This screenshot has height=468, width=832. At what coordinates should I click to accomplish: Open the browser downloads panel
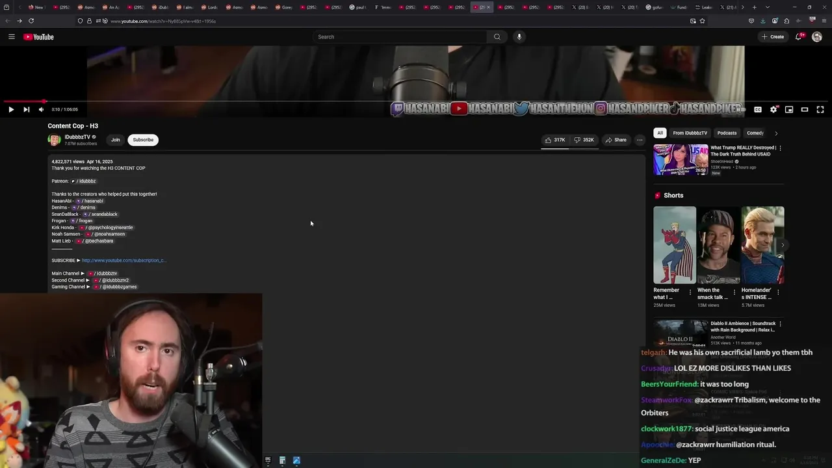coord(763,21)
